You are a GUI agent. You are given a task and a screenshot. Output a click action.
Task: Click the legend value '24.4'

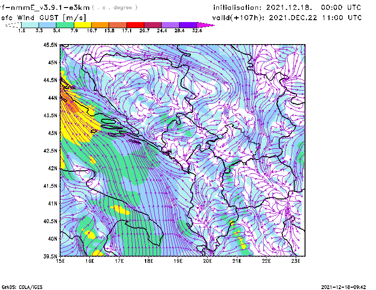click(x=162, y=31)
